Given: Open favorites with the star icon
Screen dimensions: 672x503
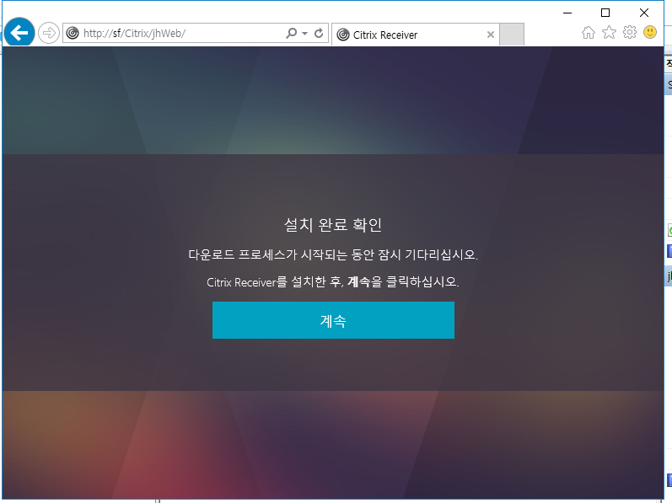Looking at the screenshot, I should coord(609,32).
